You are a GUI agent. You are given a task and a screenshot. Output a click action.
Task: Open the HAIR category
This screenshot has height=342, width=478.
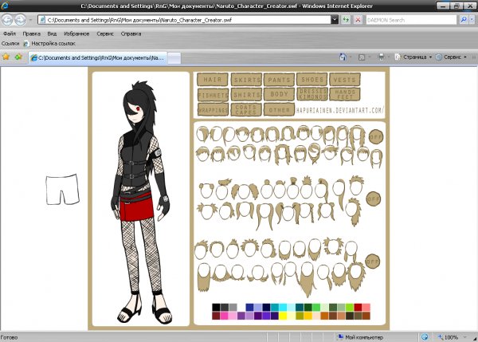[213, 80]
